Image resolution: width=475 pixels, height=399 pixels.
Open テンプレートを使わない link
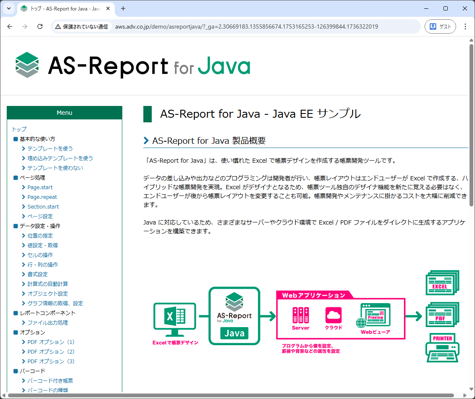pyautogui.click(x=55, y=168)
